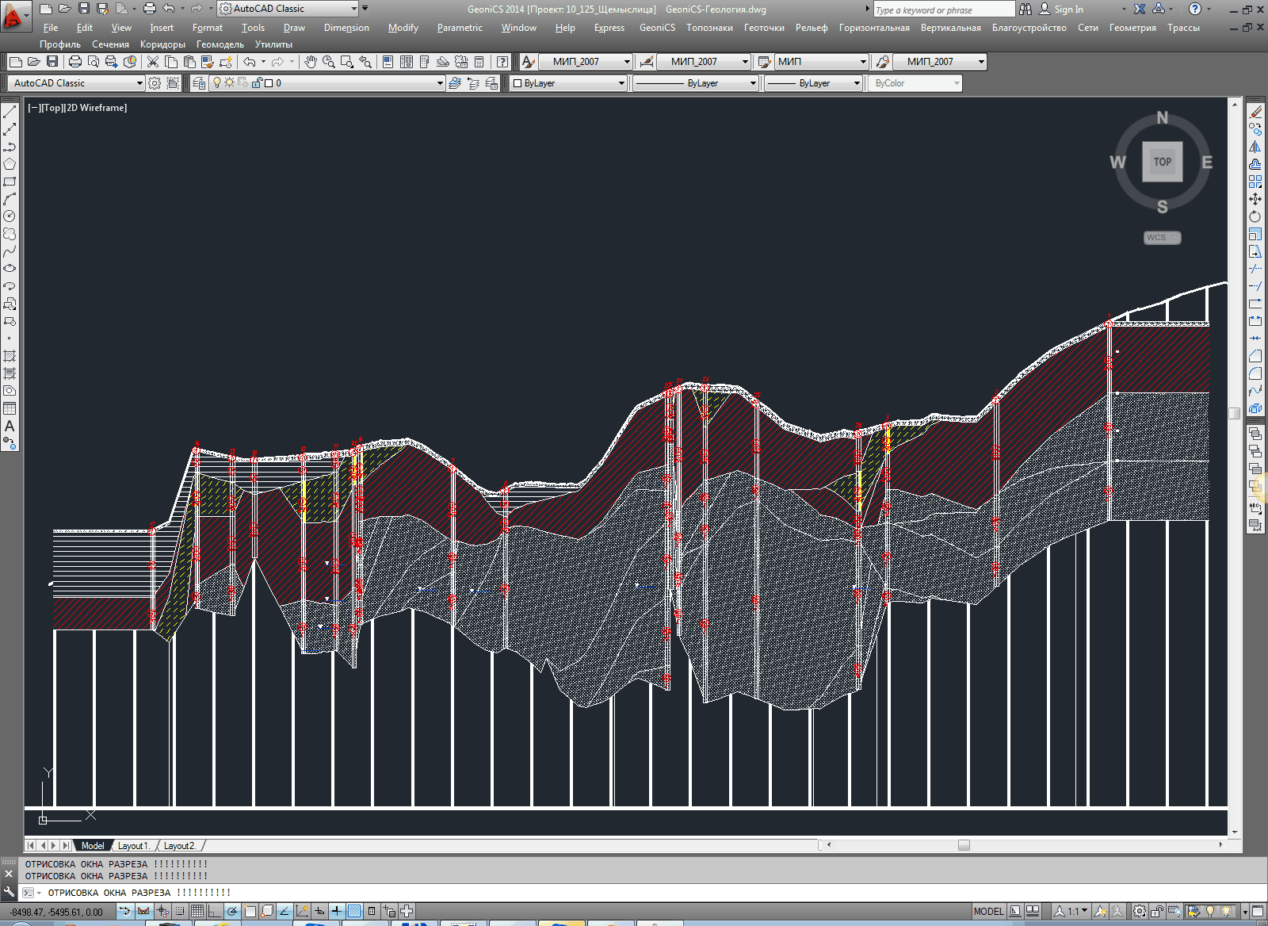
Task: Select the Line draw tool
Action: 10,113
